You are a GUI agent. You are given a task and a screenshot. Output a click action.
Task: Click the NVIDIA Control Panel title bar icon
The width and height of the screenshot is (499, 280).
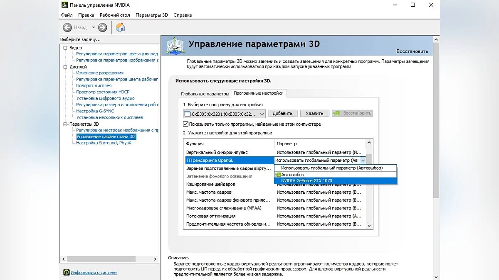pos(65,5)
